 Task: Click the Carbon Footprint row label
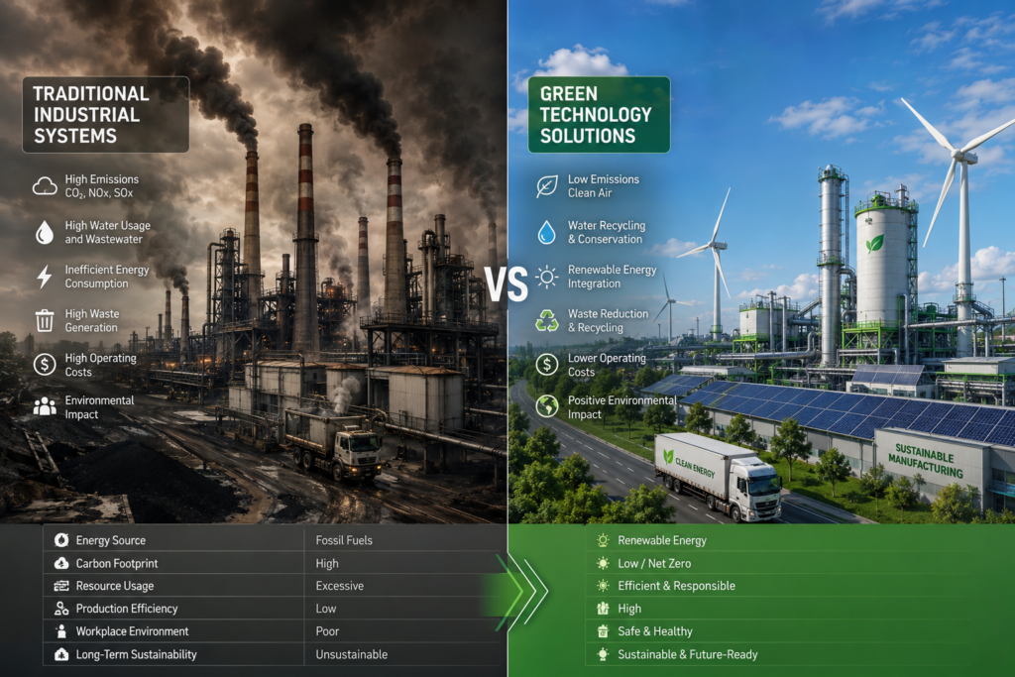tap(117, 563)
